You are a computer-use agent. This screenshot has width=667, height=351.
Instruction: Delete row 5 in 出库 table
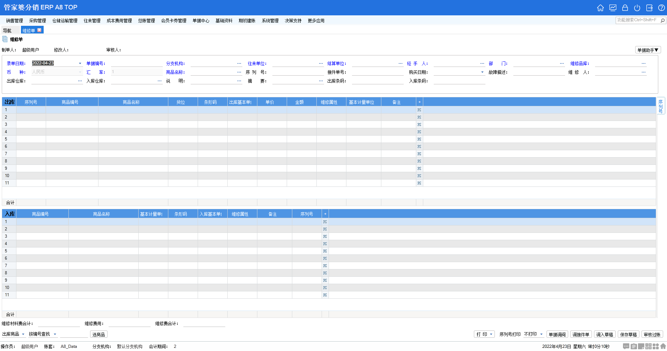click(x=419, y=139)
